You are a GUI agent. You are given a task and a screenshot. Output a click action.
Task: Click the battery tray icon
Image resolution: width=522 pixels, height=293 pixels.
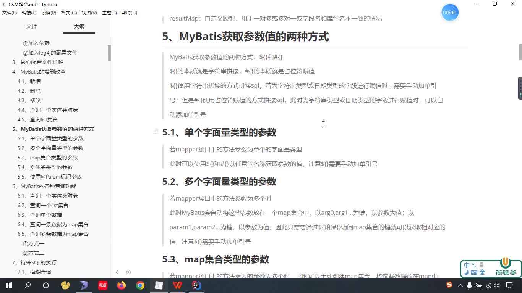(479, 285)
